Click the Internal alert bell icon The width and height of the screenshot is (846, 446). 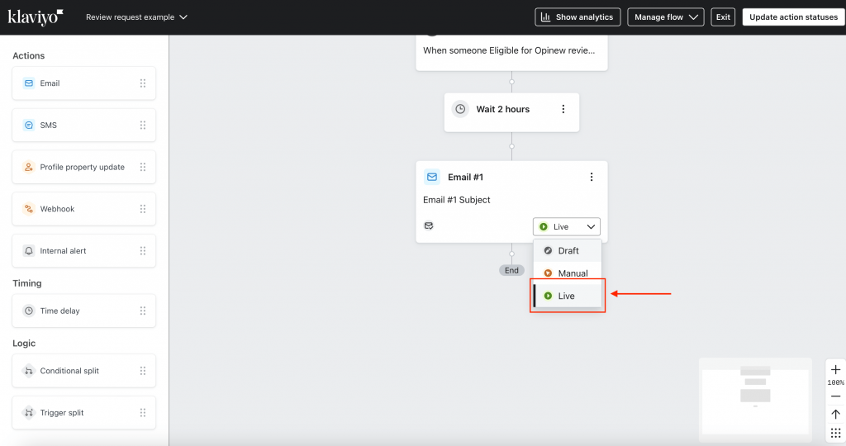point(29,251)
